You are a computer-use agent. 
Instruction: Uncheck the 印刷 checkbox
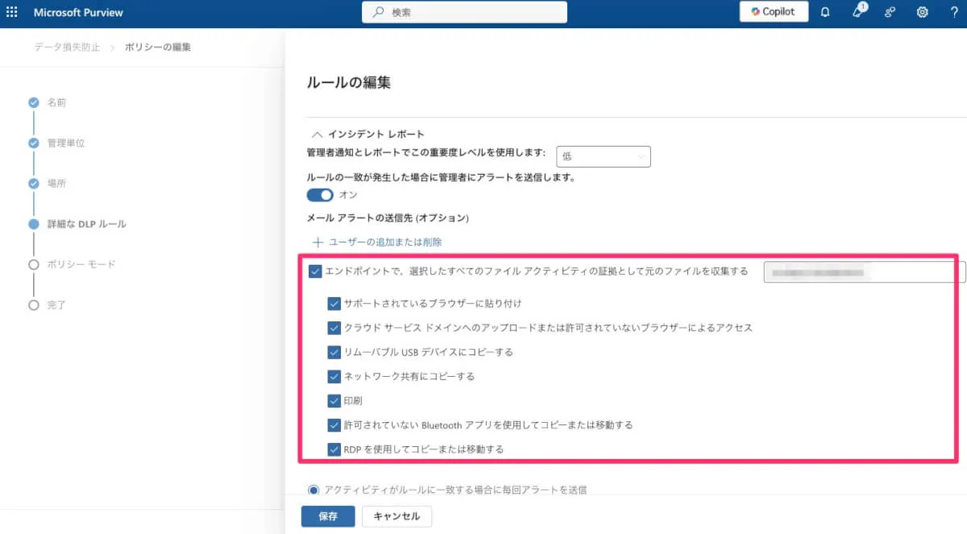pyautogui.click(x=334, y=400)
